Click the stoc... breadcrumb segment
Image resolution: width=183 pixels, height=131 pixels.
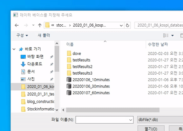pos(61,25)
